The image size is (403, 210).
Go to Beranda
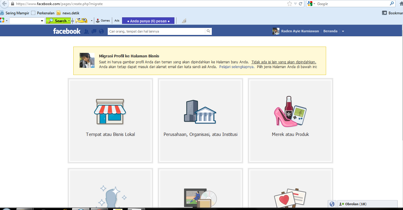(x=330, y=31)
